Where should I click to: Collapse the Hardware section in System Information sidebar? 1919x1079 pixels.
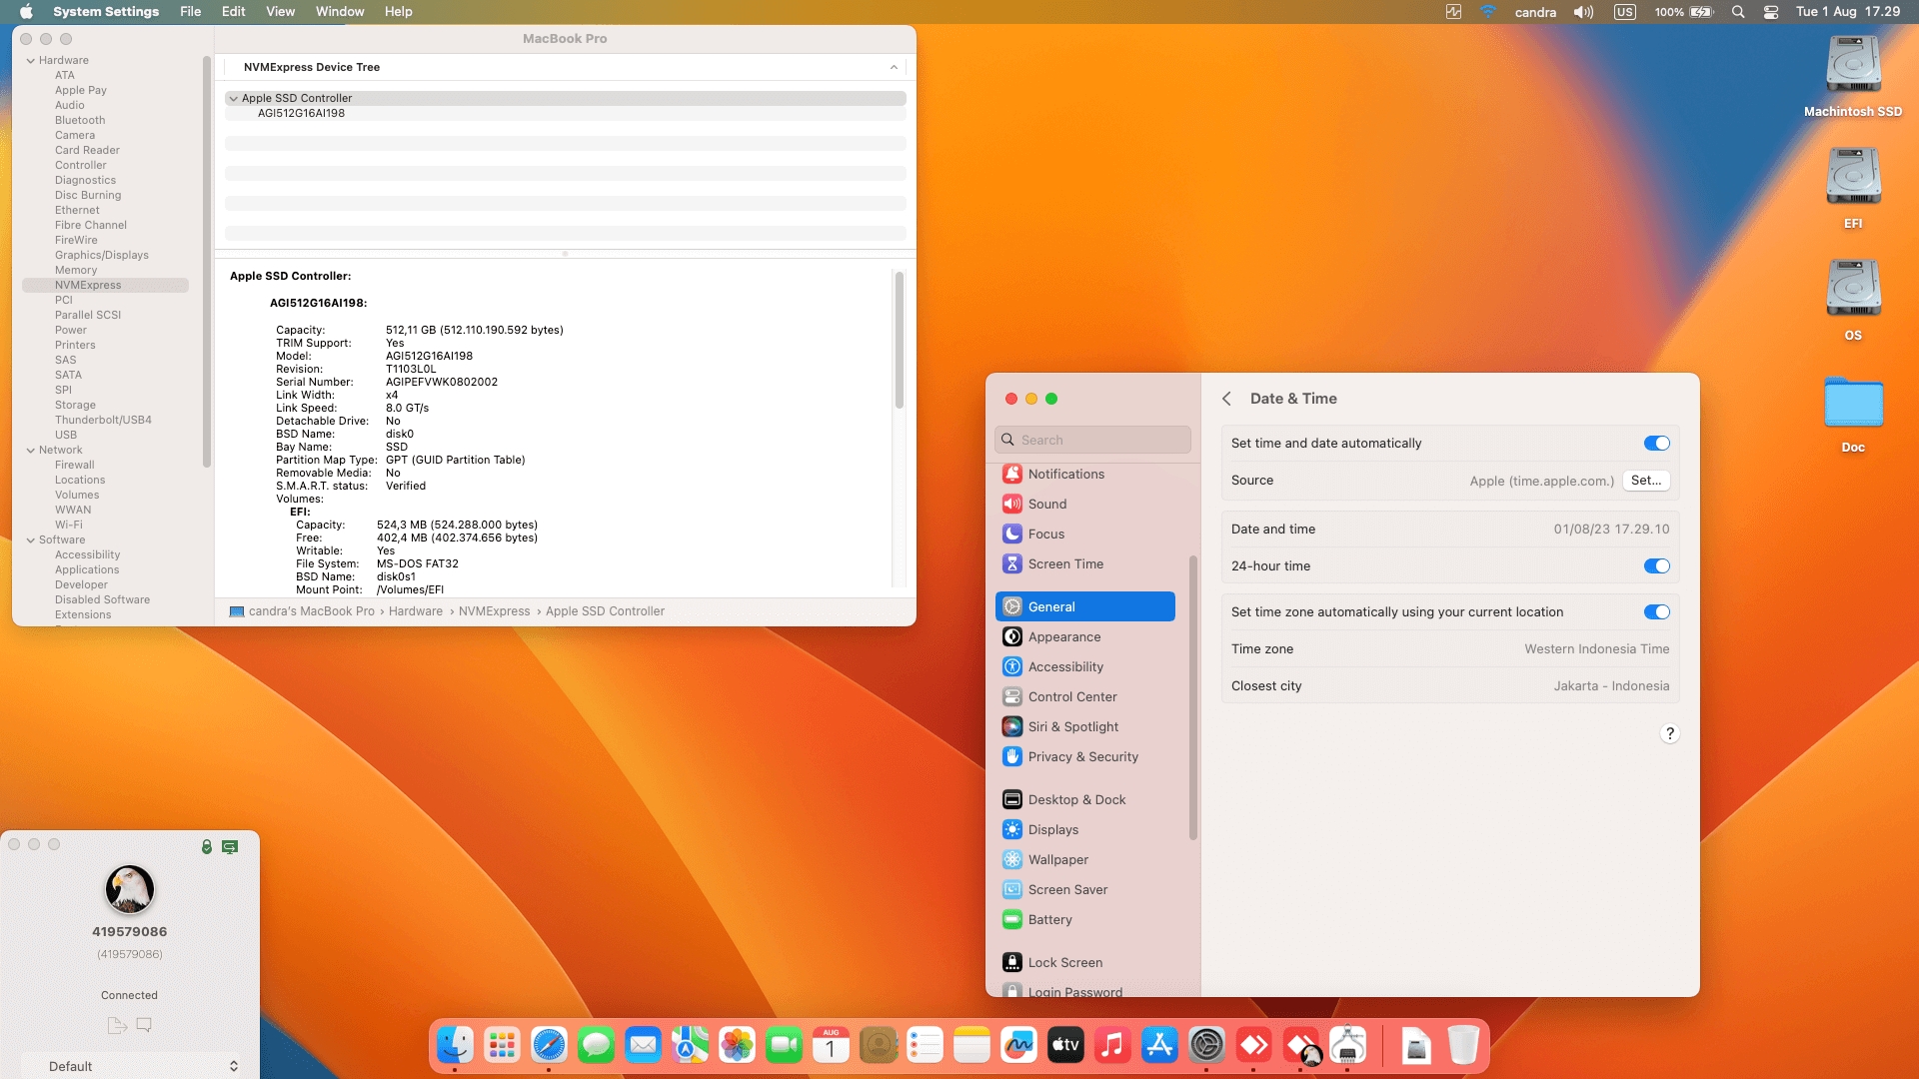click(32, 60)
